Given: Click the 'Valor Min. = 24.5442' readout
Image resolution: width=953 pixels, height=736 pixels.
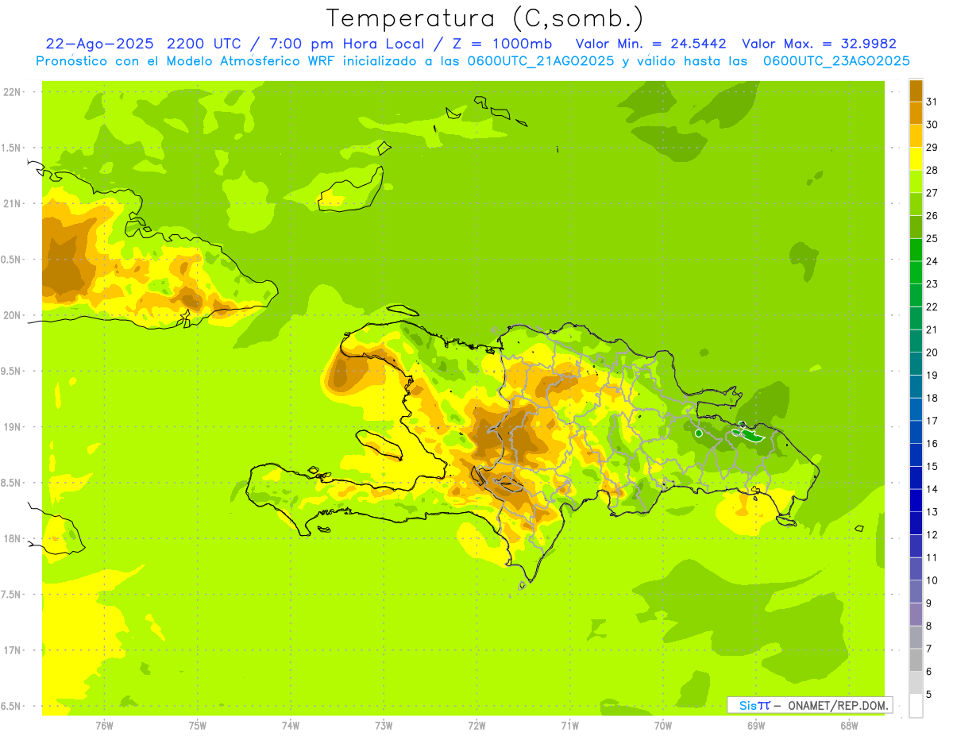Looking at the screenshot, I should point(650,44).
